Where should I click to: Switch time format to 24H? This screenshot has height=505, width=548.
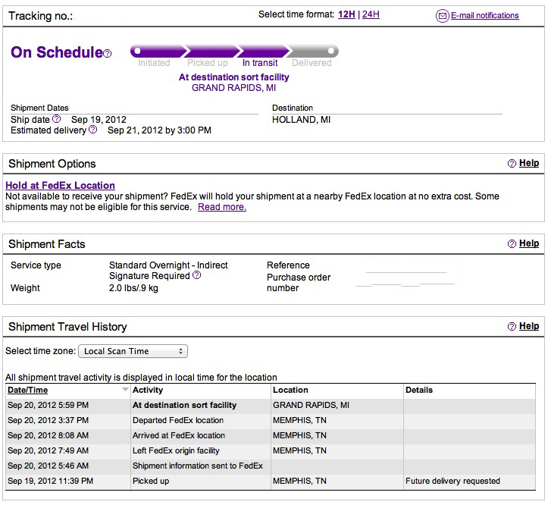click(371, 14)
